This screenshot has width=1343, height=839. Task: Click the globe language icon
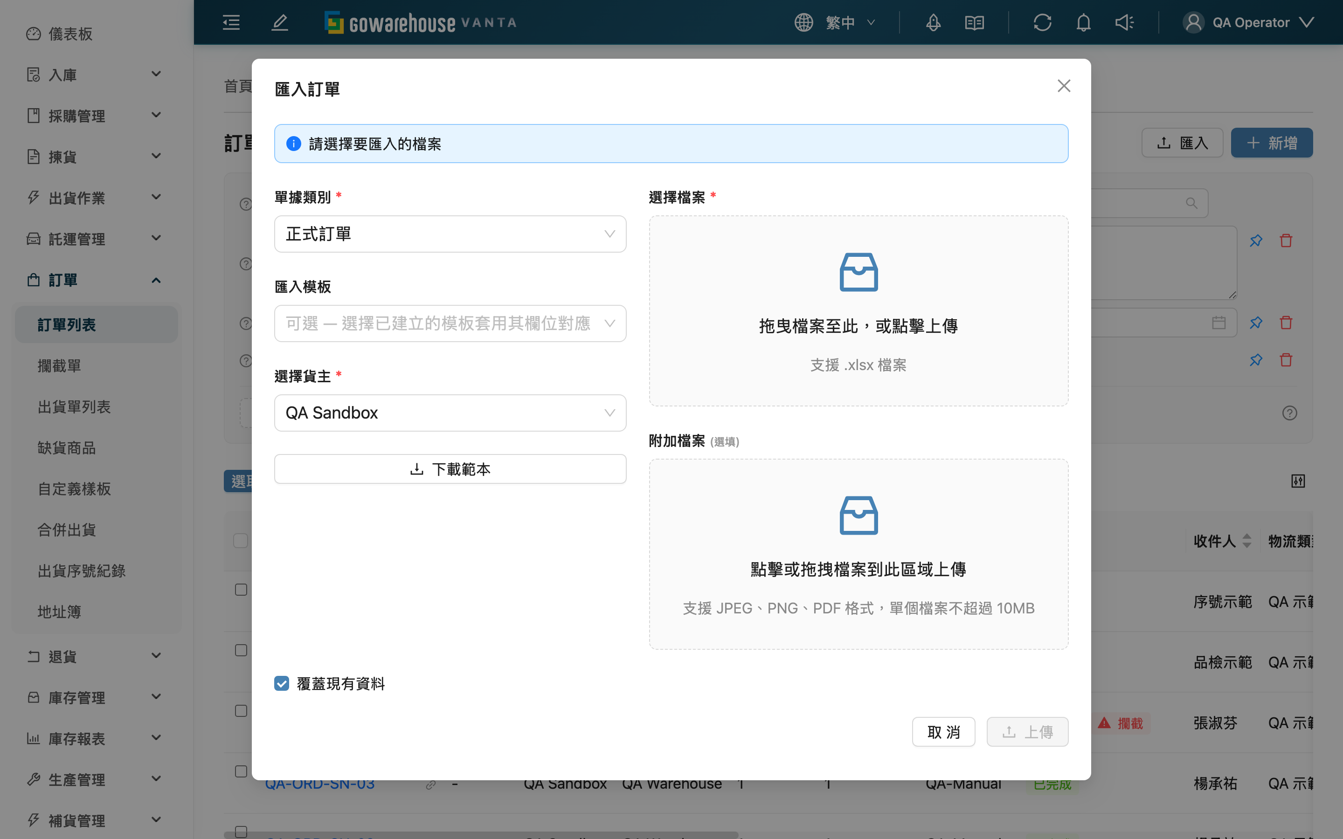pos(803,22)
